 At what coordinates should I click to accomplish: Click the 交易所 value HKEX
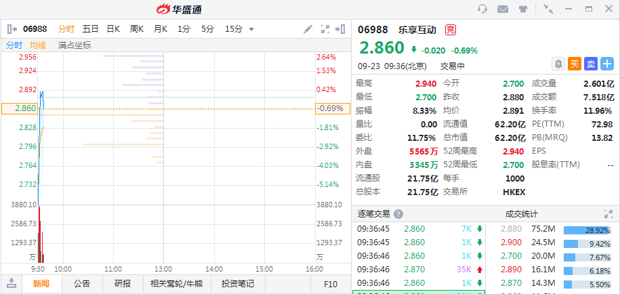pyautogui.click(x=514, y=192)
